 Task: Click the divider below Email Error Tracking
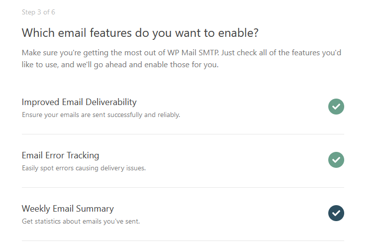(183, 188)
